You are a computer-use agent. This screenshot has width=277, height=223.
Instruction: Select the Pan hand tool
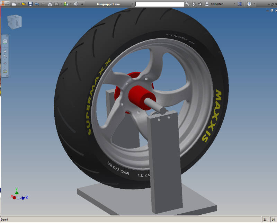click(5, 51)
